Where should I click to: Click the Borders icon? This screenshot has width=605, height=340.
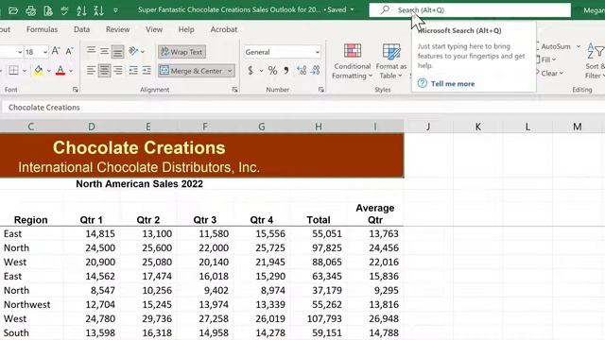(x=13, y=71)
